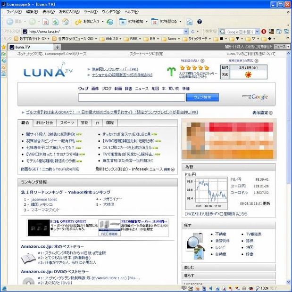Click the history globe icon in toolbar
This screenshot has width=292, height=292.
click(110, 22)
